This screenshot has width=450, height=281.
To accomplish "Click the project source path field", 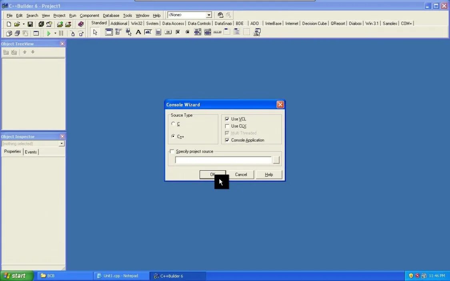I will 223,160.
